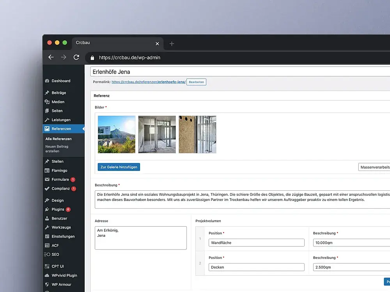
Task: Click the Beschreibung text area
Action: coord(242,199)
